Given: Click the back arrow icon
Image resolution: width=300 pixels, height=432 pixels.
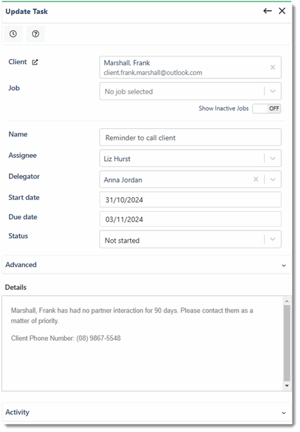Looking at the screenshot, I should tap(267, 11).
